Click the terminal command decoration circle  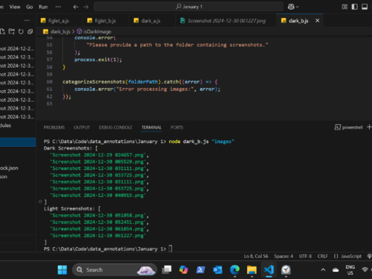40,201
